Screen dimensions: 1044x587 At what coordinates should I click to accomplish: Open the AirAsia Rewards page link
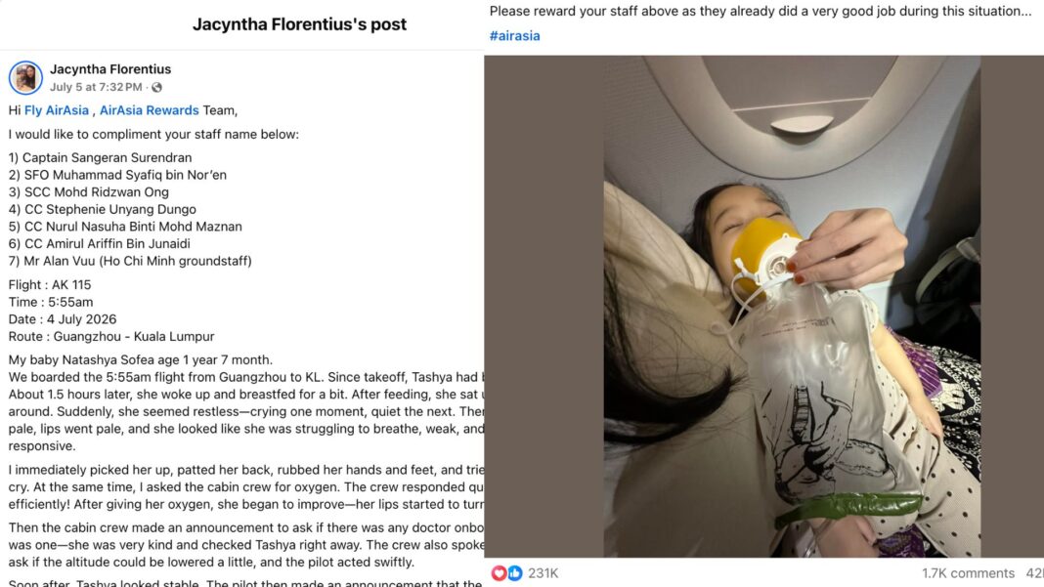pyautogui.click(x=150, y=110)
